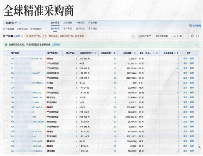
Task: Tick checkbox for the 美国 154天 row
Action: tap(6, 83)
